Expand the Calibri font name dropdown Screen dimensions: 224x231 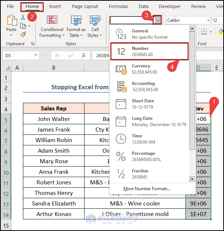pyautogui.click(x=208, y=20)
